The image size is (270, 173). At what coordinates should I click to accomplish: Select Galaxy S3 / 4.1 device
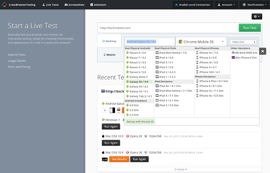coord(137,91)
